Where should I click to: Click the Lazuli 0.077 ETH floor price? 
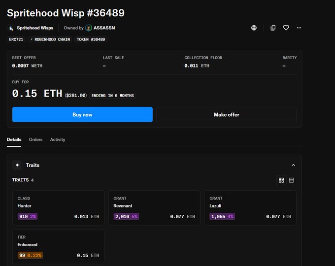point(279,216)
